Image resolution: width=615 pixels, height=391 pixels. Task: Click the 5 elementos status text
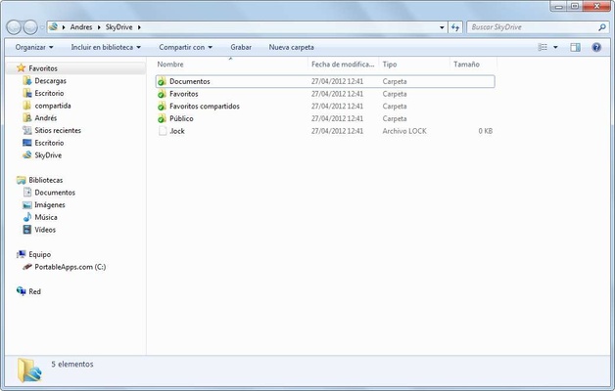72,364
